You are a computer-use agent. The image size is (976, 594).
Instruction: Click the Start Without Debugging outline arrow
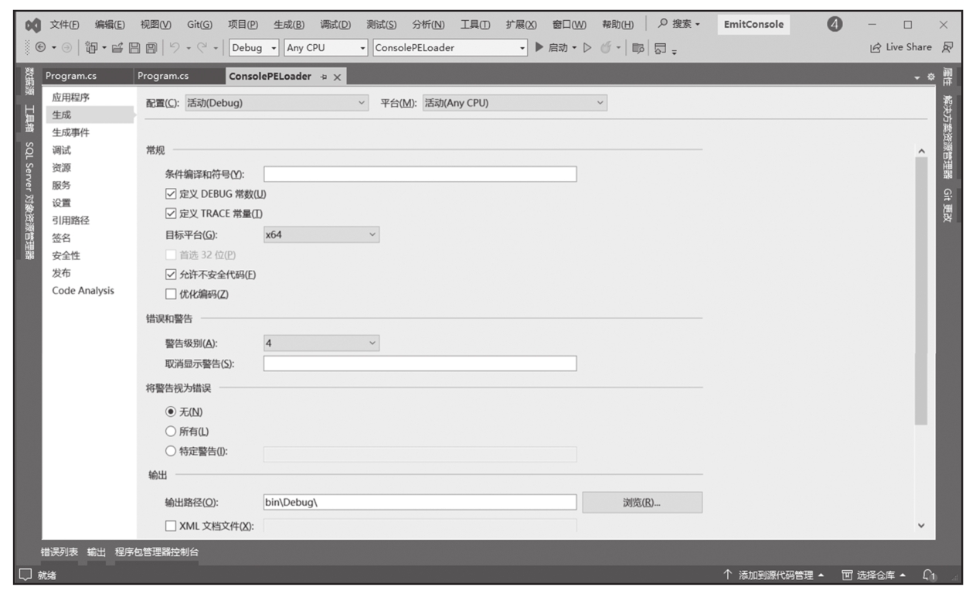(x=587, y=47)
